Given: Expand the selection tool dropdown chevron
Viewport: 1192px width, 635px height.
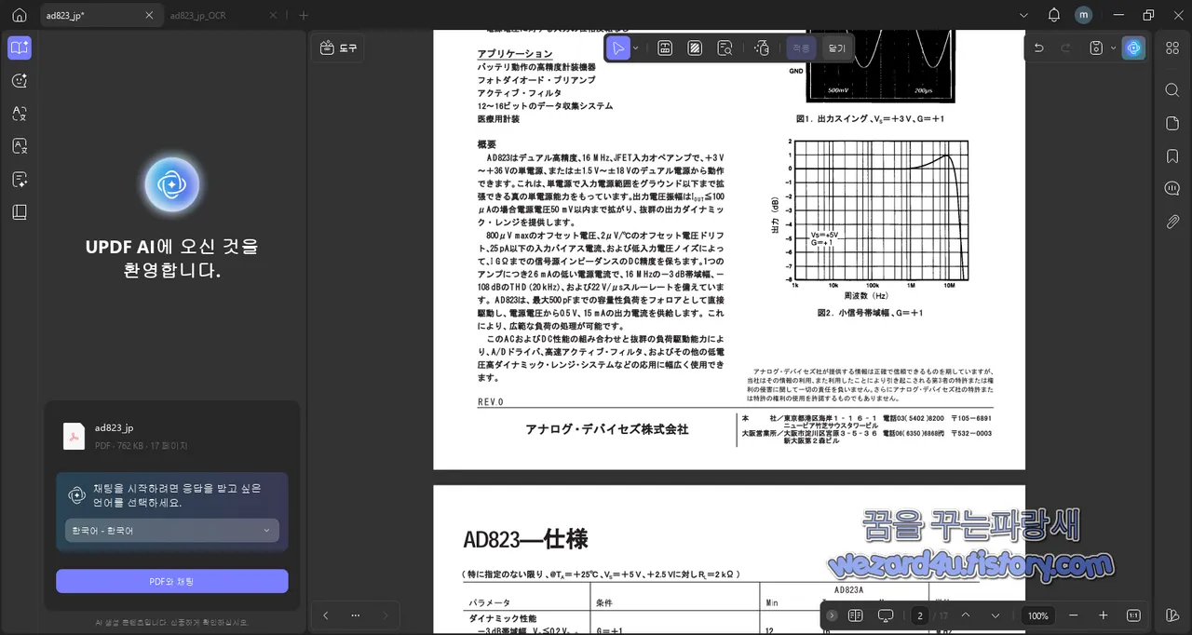Looking at the screenshot, I should [x=636, y=47].
